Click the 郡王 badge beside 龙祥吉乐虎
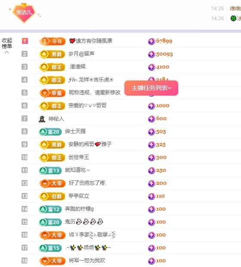241x267 pixels. 52,80
